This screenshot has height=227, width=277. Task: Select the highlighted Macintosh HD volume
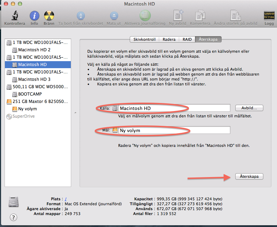pyautogui.click(x=38, y=65)
